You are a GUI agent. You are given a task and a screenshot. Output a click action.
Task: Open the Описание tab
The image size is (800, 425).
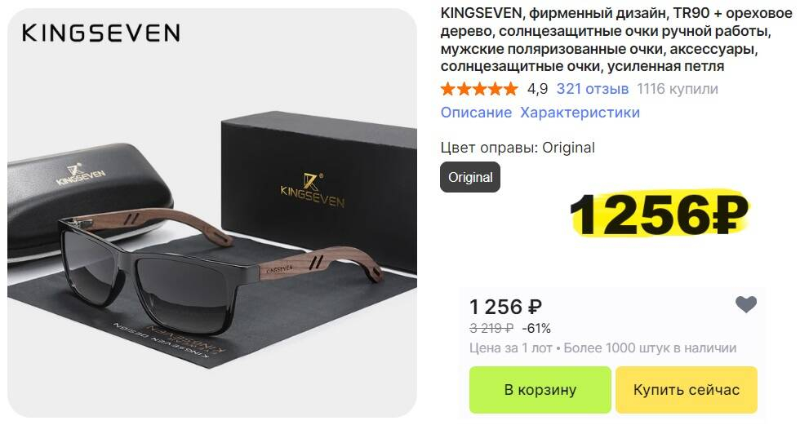pyautogui.click(x=476, y=112)
